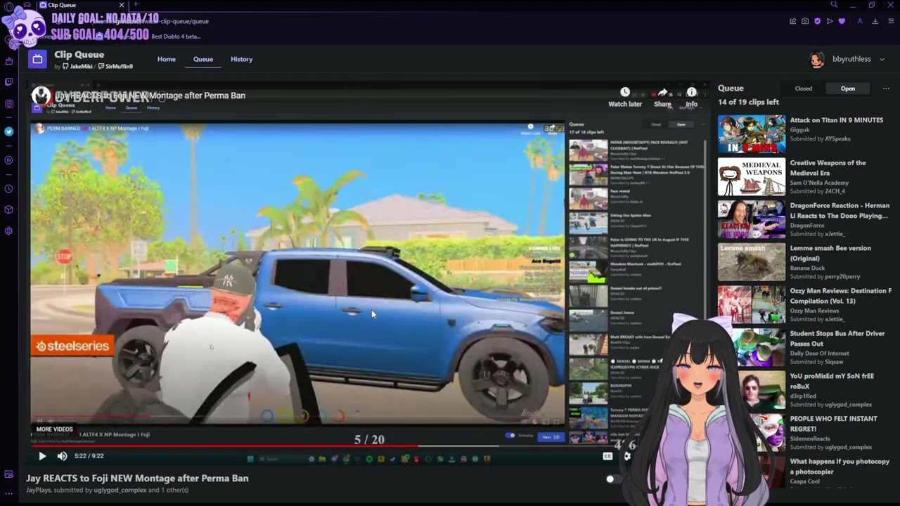
Task: Select the Lemme smash Bee version clip
Action: point(805,261)
